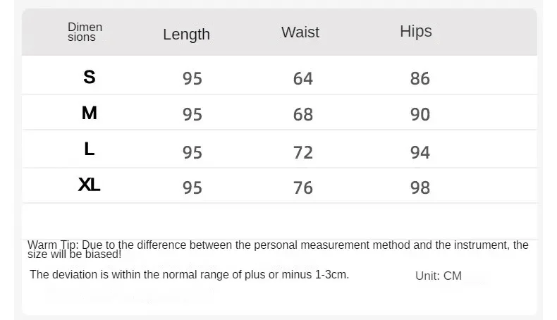This screenshot has width=557, height=320.
Task: Click the Unit: CM label
Action: (438, 276)
